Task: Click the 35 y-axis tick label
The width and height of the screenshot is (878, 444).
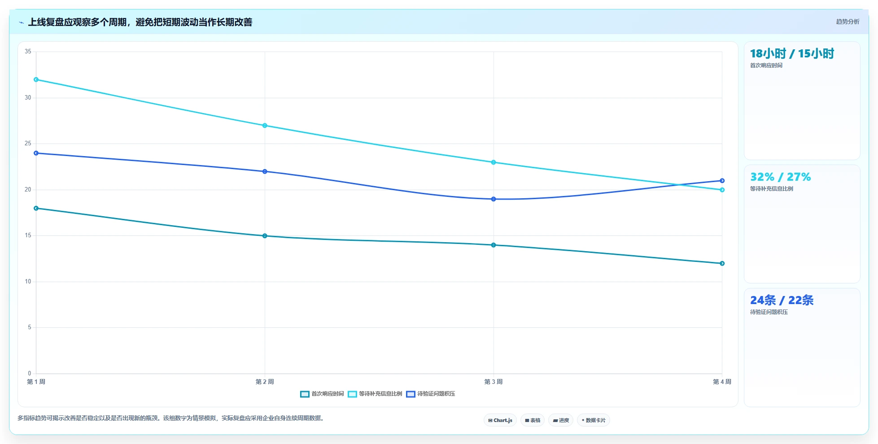Action: (28, 52)
